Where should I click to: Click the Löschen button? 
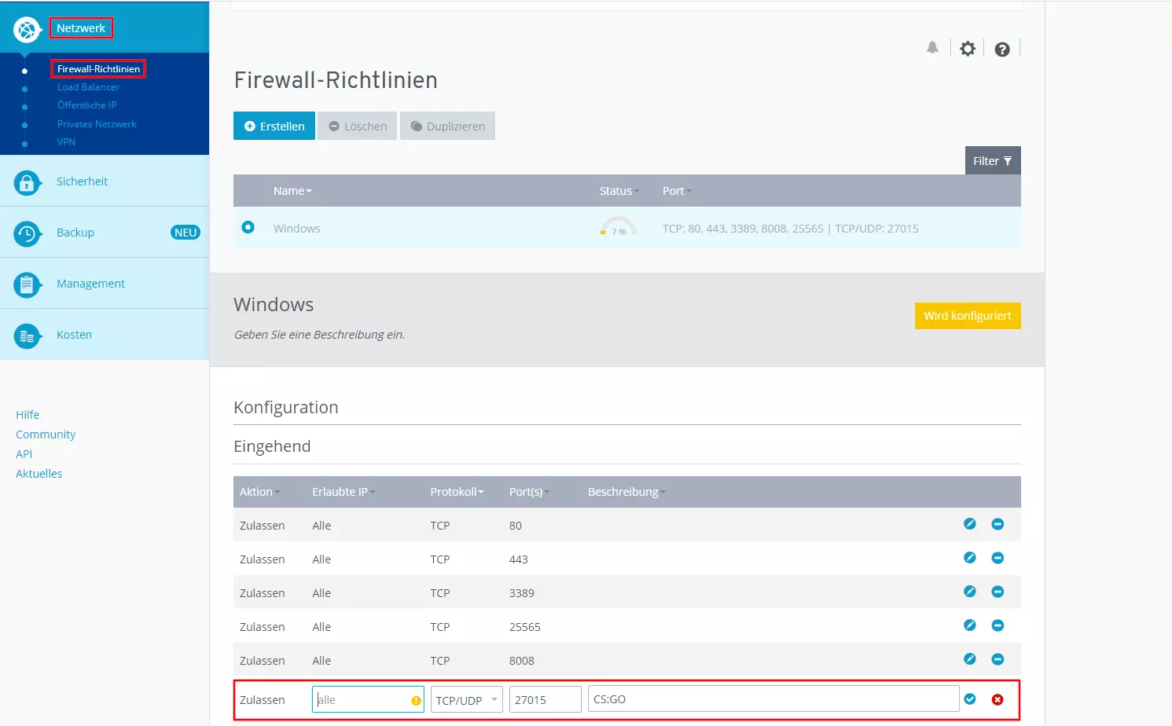click(358, 126)
